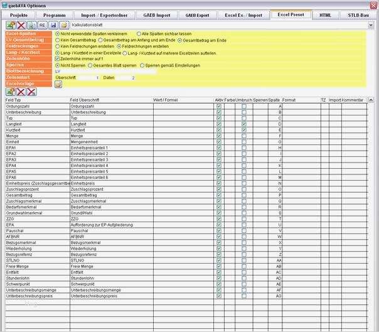Image resolution: width=379 pixels, height=332 pixels.
Task: Select 'Nicht verwendete Spalten verkleinern' radio
Action: click(x=58, y=34)
